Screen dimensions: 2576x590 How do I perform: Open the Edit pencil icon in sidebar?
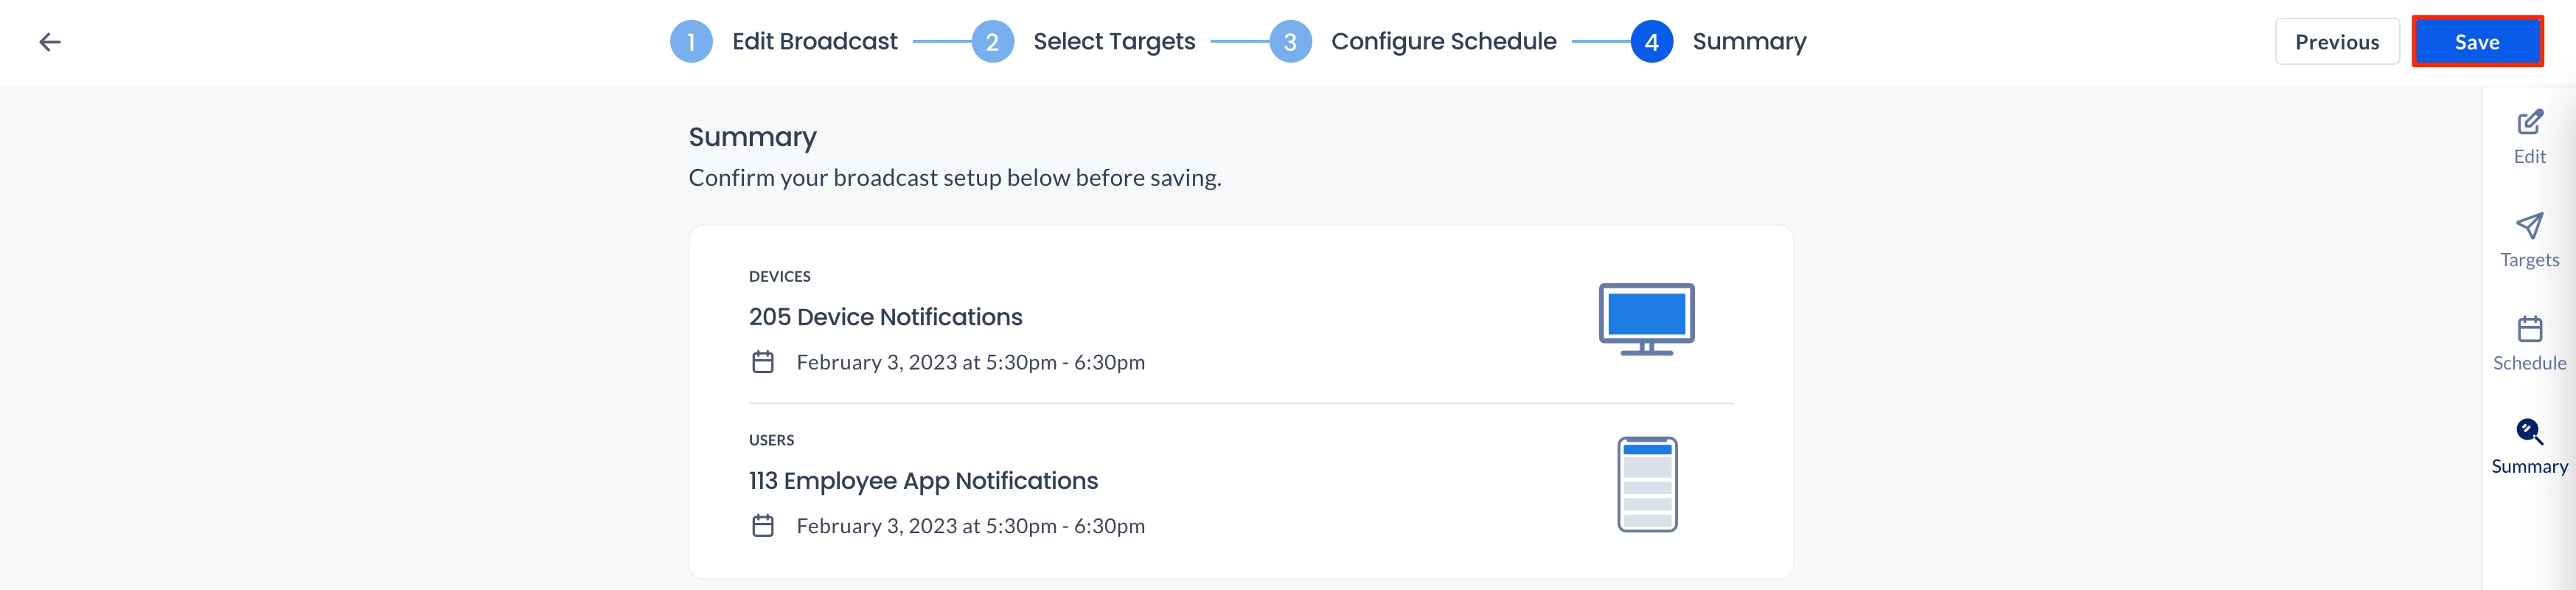pos(2529,123)
